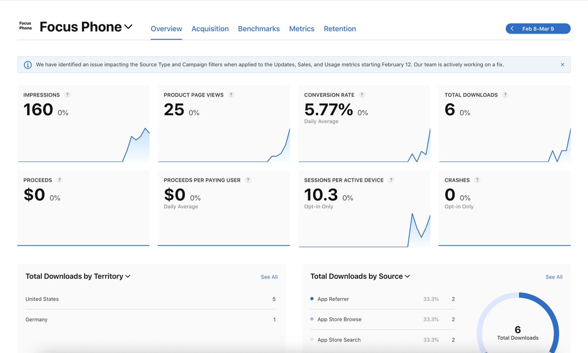The width and height of the screenshot is (588, 353).
Task: Click the 0 Crashes value
Action: [x=450, y=195]
